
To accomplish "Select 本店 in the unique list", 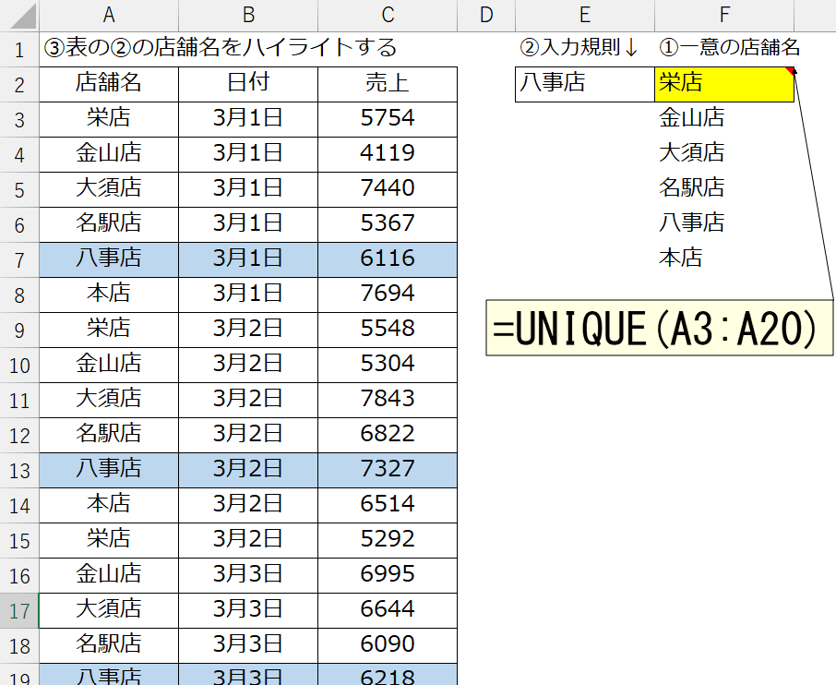I will tap(724, 259).
